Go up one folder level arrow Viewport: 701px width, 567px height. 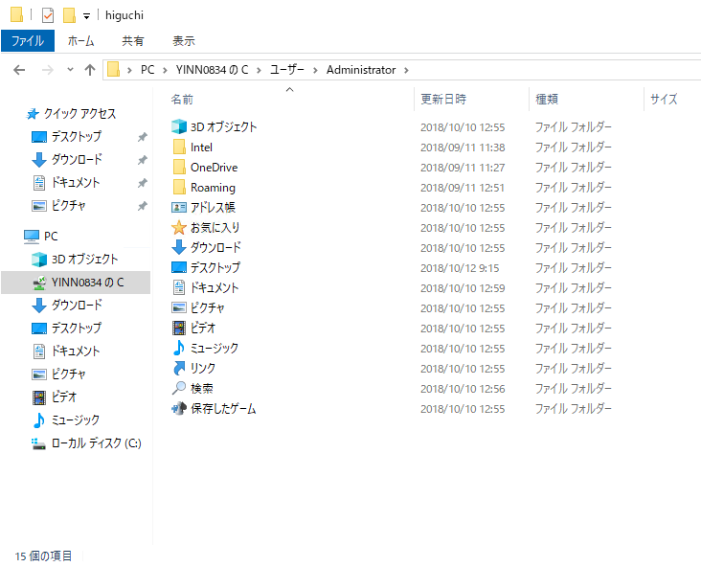[90, 70]
